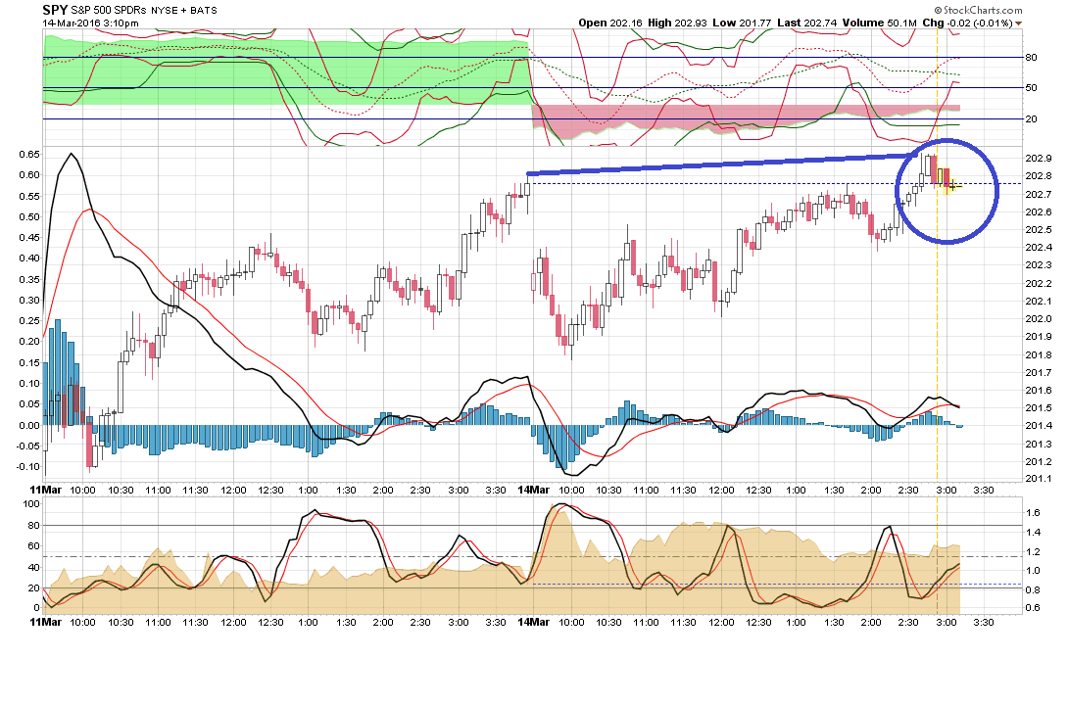Viewport: 1068px width, 705px height.
Task: Click the 1.0 label on the bottom panel's right scale
Action: click(1033, 571)
